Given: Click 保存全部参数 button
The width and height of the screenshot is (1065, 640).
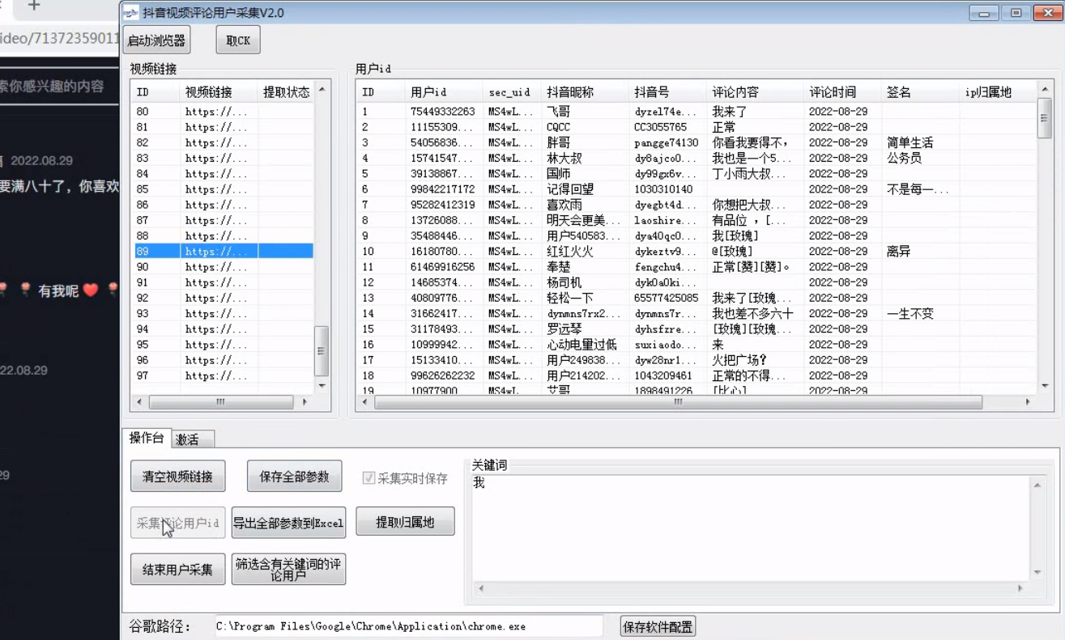Looking at the screenshot, I should (x=295, y=477).
